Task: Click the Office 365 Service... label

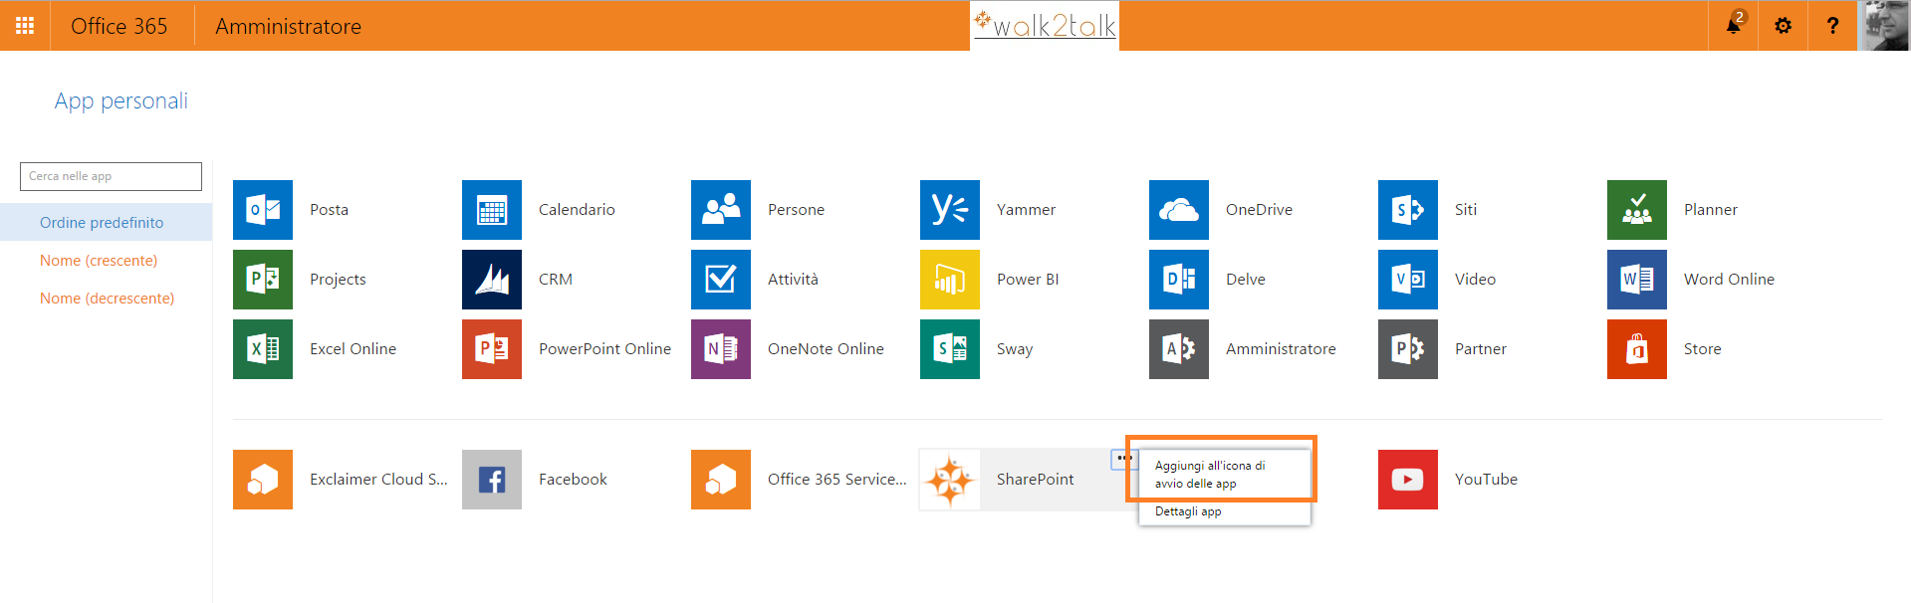Action: coord(837,480)
